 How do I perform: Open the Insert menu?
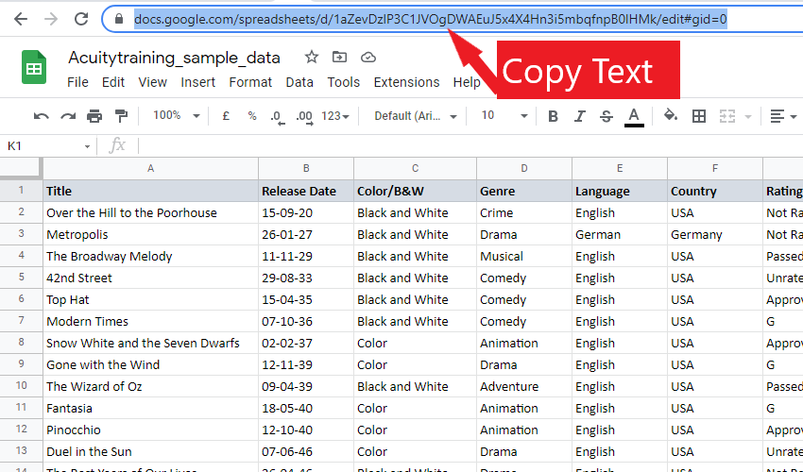coord(197,82)
